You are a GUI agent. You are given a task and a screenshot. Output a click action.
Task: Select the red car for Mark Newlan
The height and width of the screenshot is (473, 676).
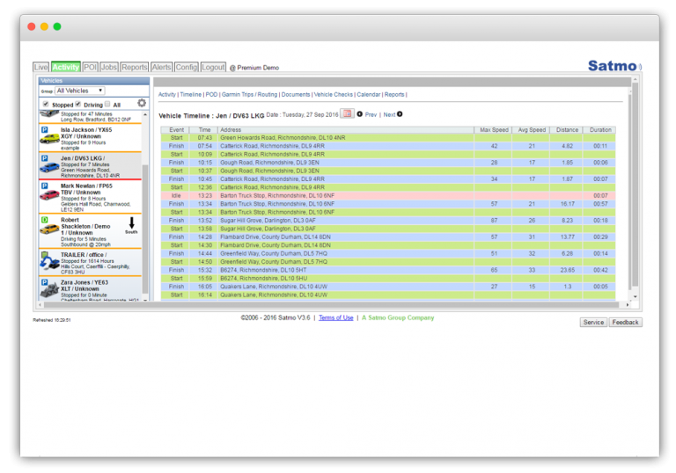coord(49,195)
